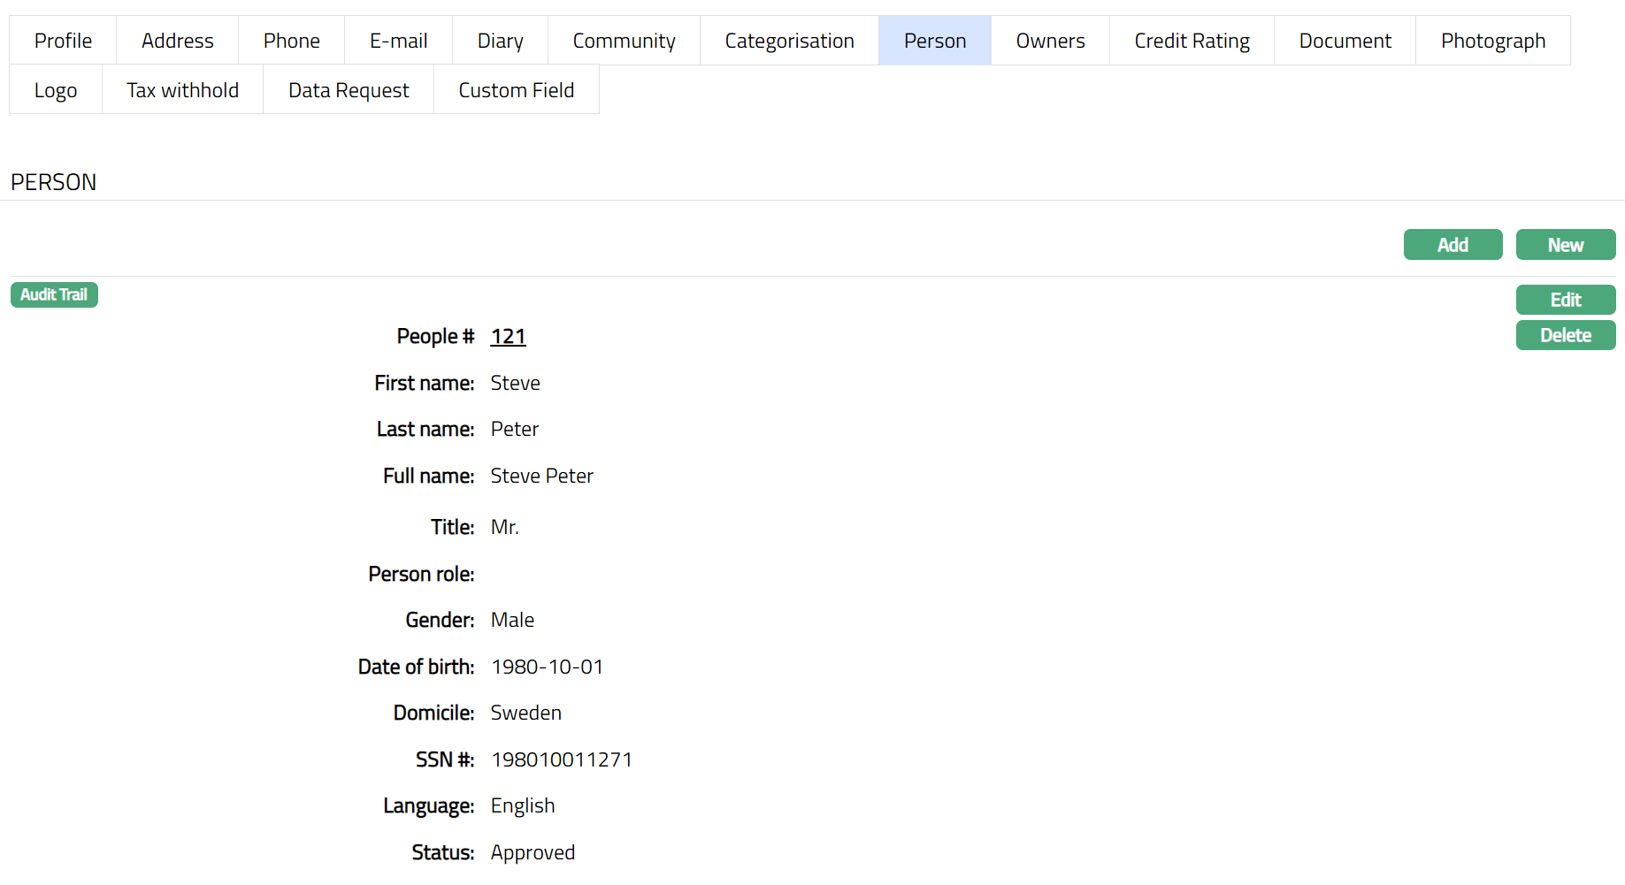The width and height of the screenshot is (1625, 885).
Task: Open the Profile tab
Action: pos(63,41)
